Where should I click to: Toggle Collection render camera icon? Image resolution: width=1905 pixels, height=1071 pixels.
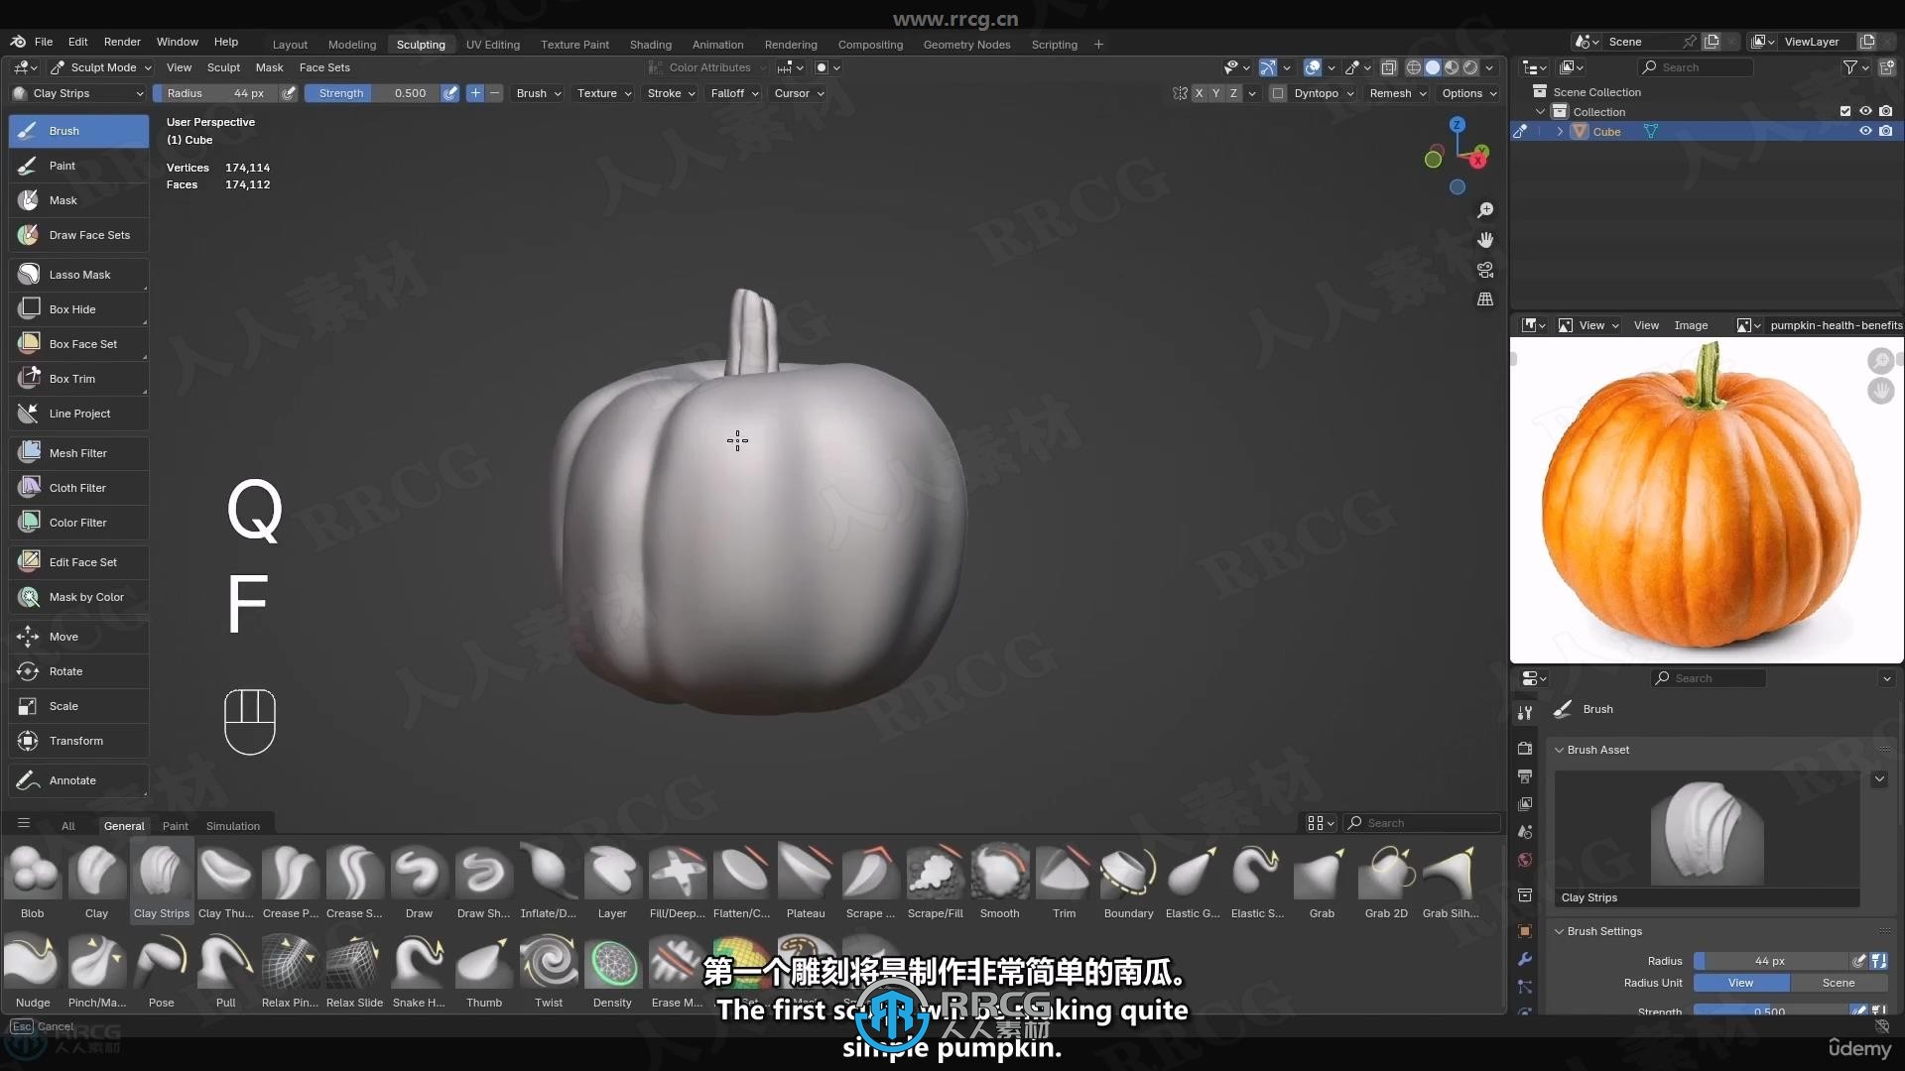coord(1886,111)
